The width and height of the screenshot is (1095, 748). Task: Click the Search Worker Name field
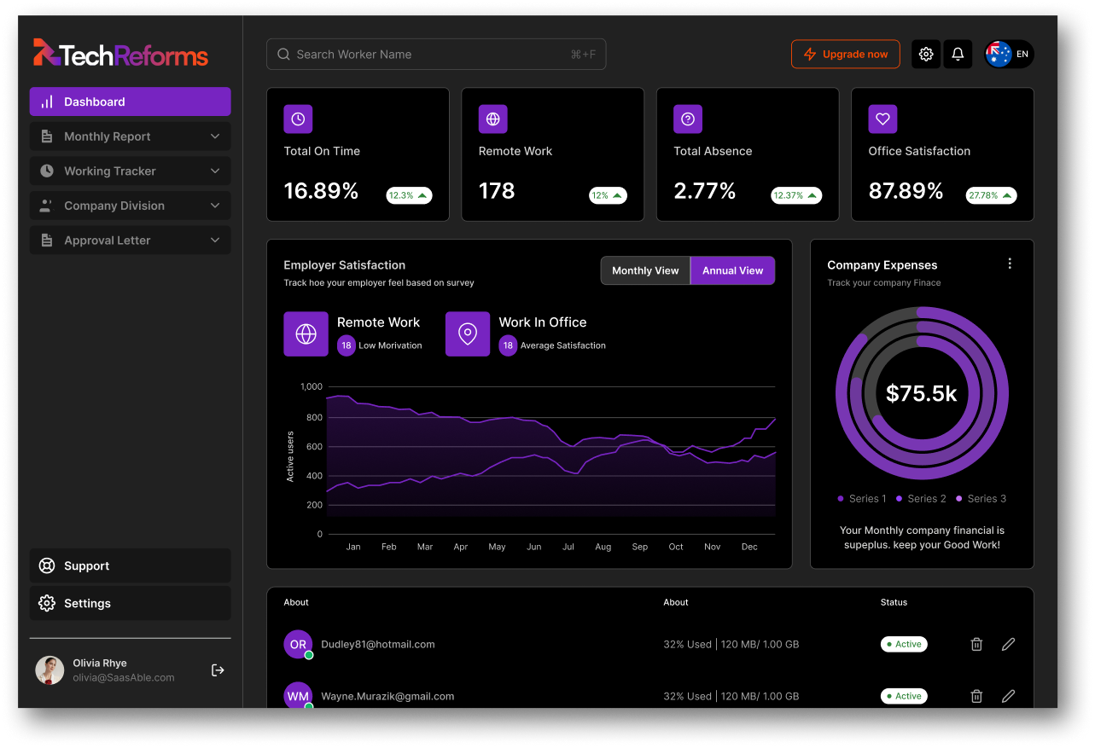(436, 54)
